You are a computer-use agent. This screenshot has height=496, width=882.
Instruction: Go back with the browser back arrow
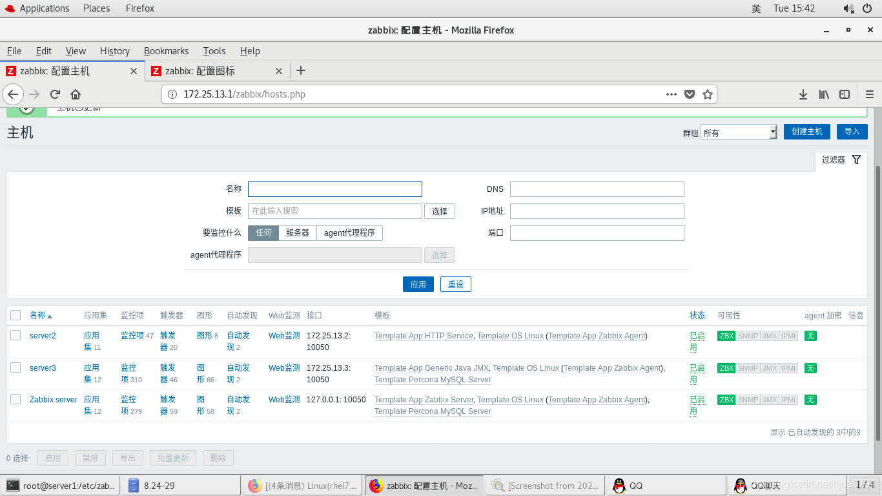coord(13,94)
